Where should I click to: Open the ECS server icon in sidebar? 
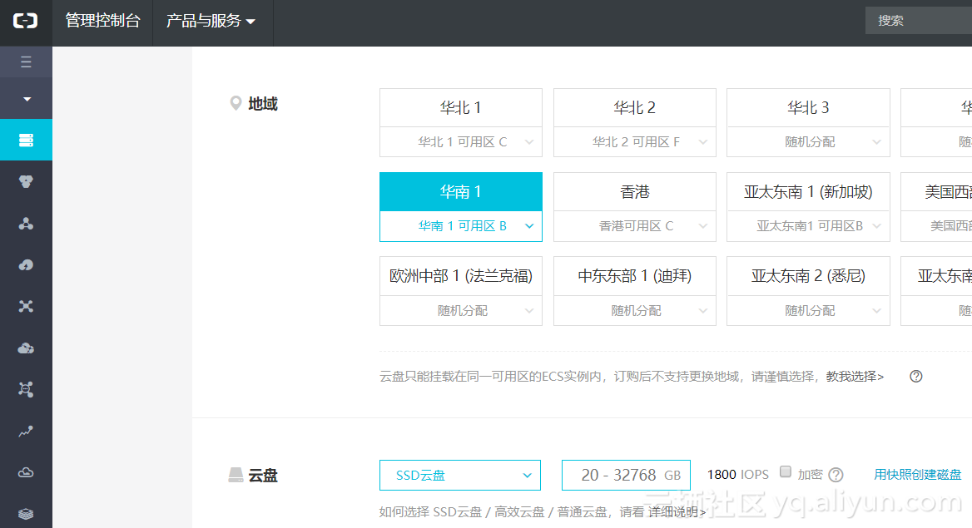click(x=26, y=140)
